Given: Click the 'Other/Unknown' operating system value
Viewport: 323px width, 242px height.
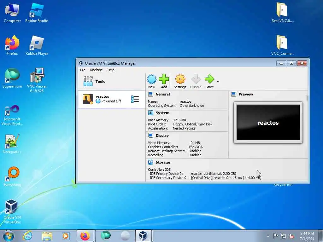Looking at the screenshot, I should pos(192,106).
